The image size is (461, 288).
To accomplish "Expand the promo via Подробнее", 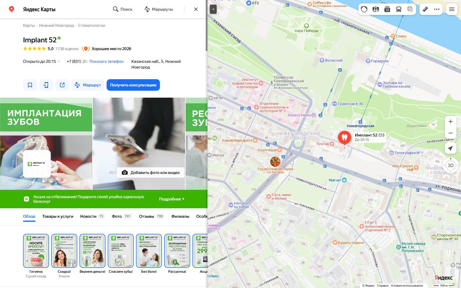I will 172,199.
